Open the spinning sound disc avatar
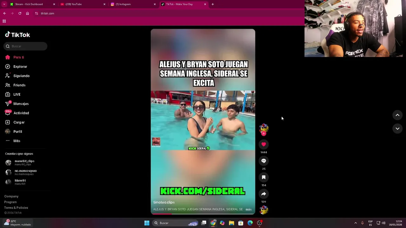This screenshot has height=228, width=406. pos(264,210)
